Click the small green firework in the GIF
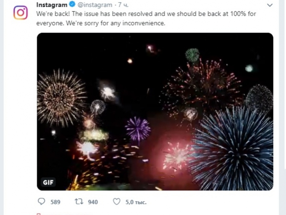The height and width of the screenshot is (215, 286). pos(192,55)
